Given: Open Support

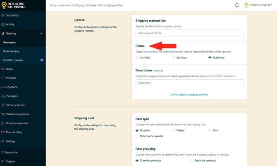Looking at the screenshot, I should pos(10,161).
